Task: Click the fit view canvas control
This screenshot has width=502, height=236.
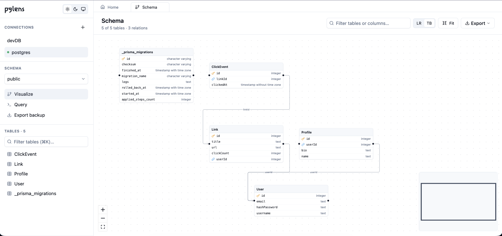Action: click(x=103, y=227)
